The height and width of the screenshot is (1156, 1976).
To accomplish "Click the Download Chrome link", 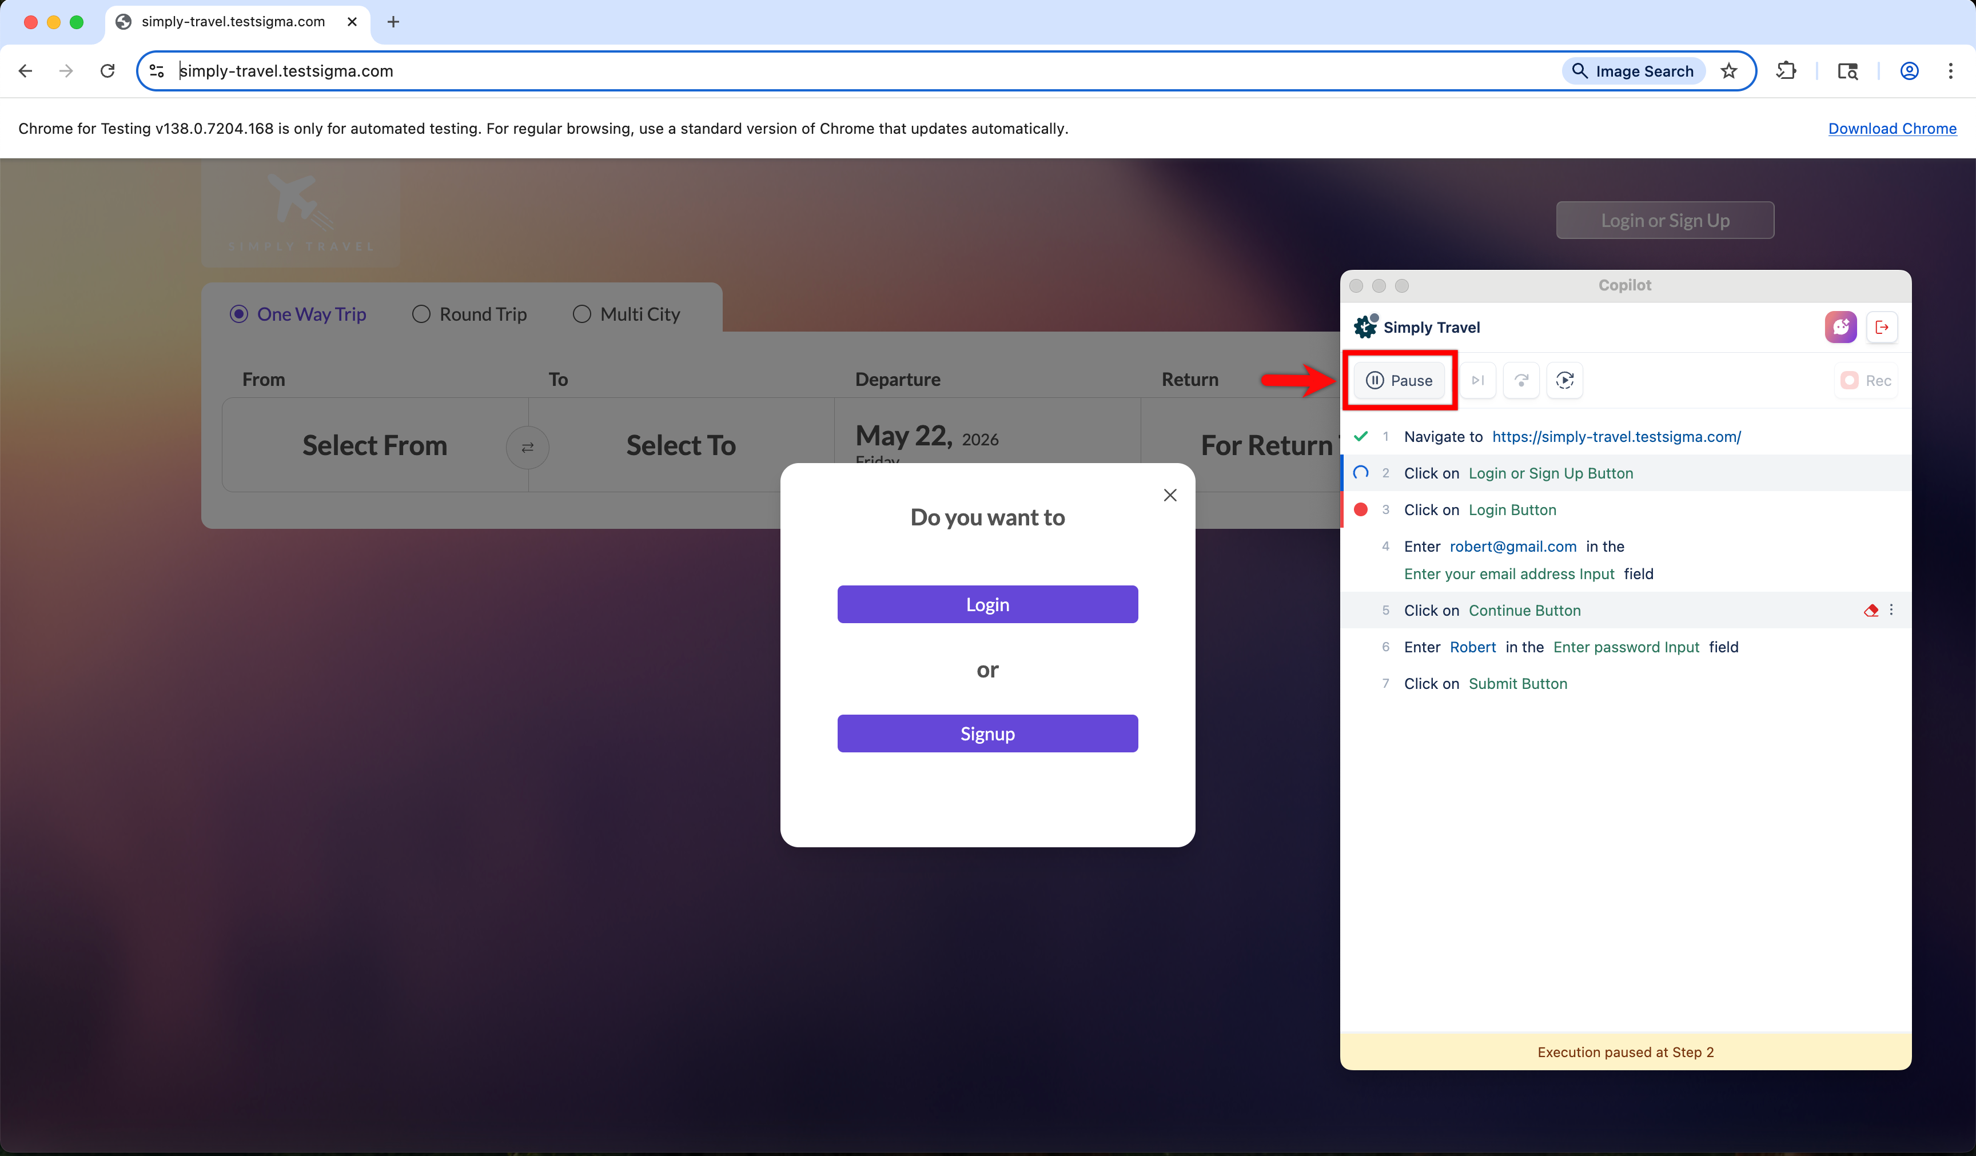I will point(1892,129).
